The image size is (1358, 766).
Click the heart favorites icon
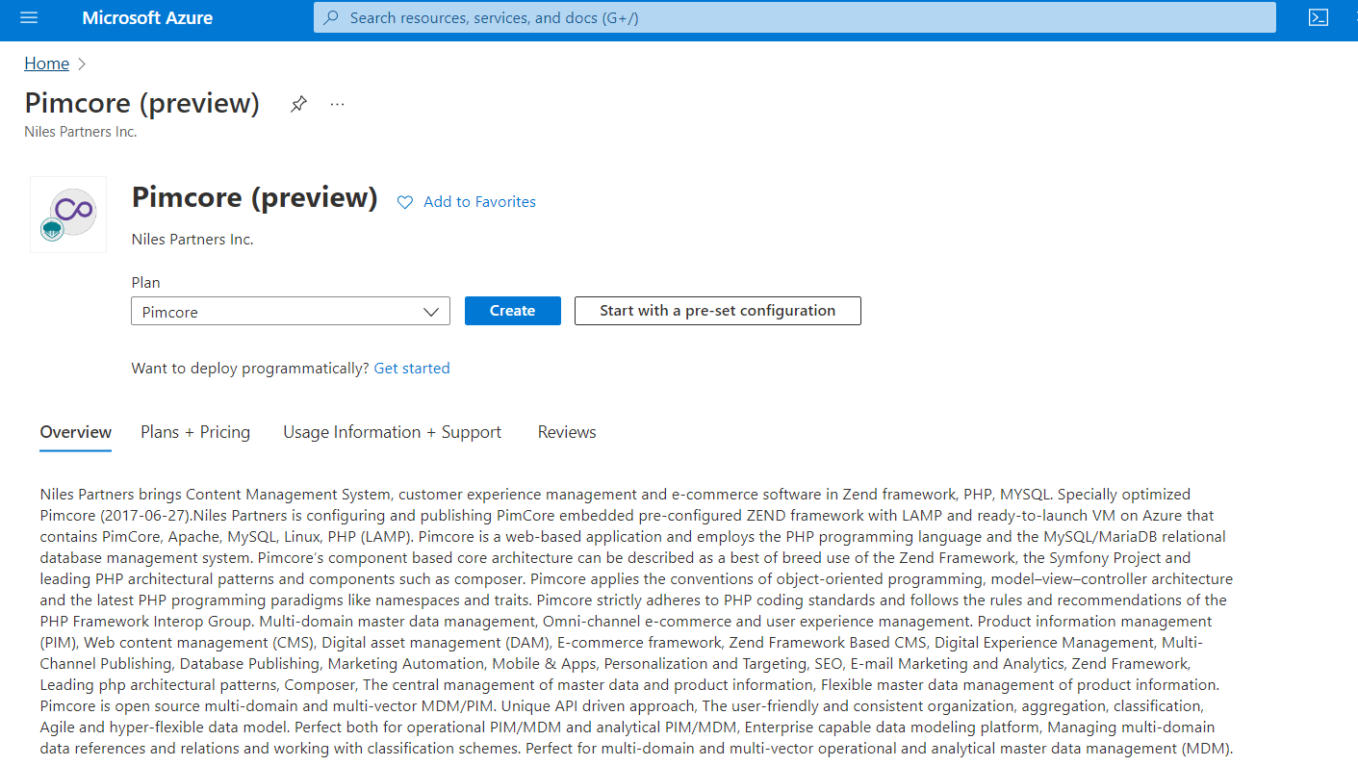click(405, 202)
